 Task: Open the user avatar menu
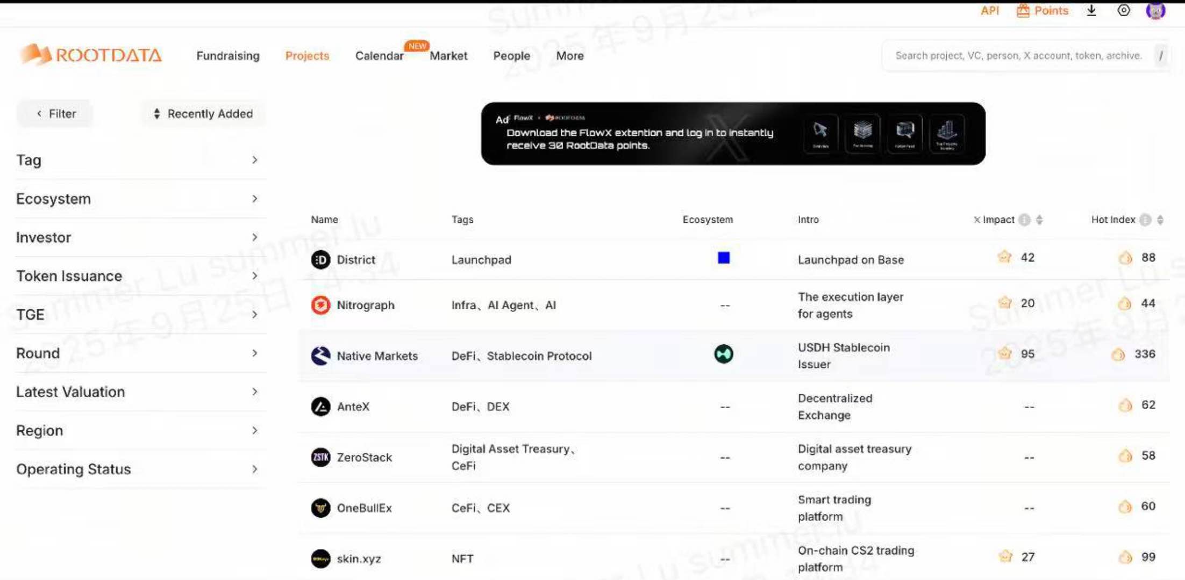click(1155, 10)
